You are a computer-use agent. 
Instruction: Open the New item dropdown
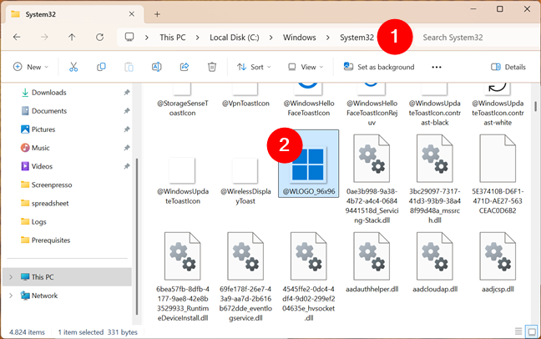click(x=31, y=67)
